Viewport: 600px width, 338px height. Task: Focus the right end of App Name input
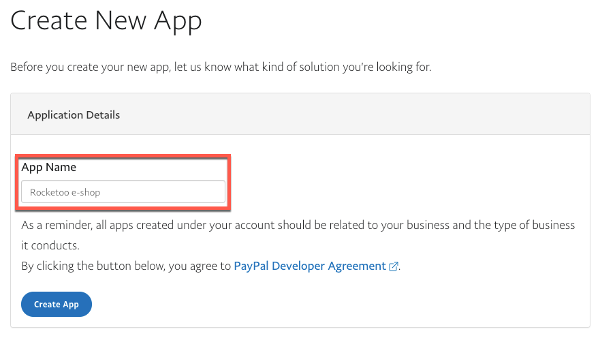[x=215, y=192]
